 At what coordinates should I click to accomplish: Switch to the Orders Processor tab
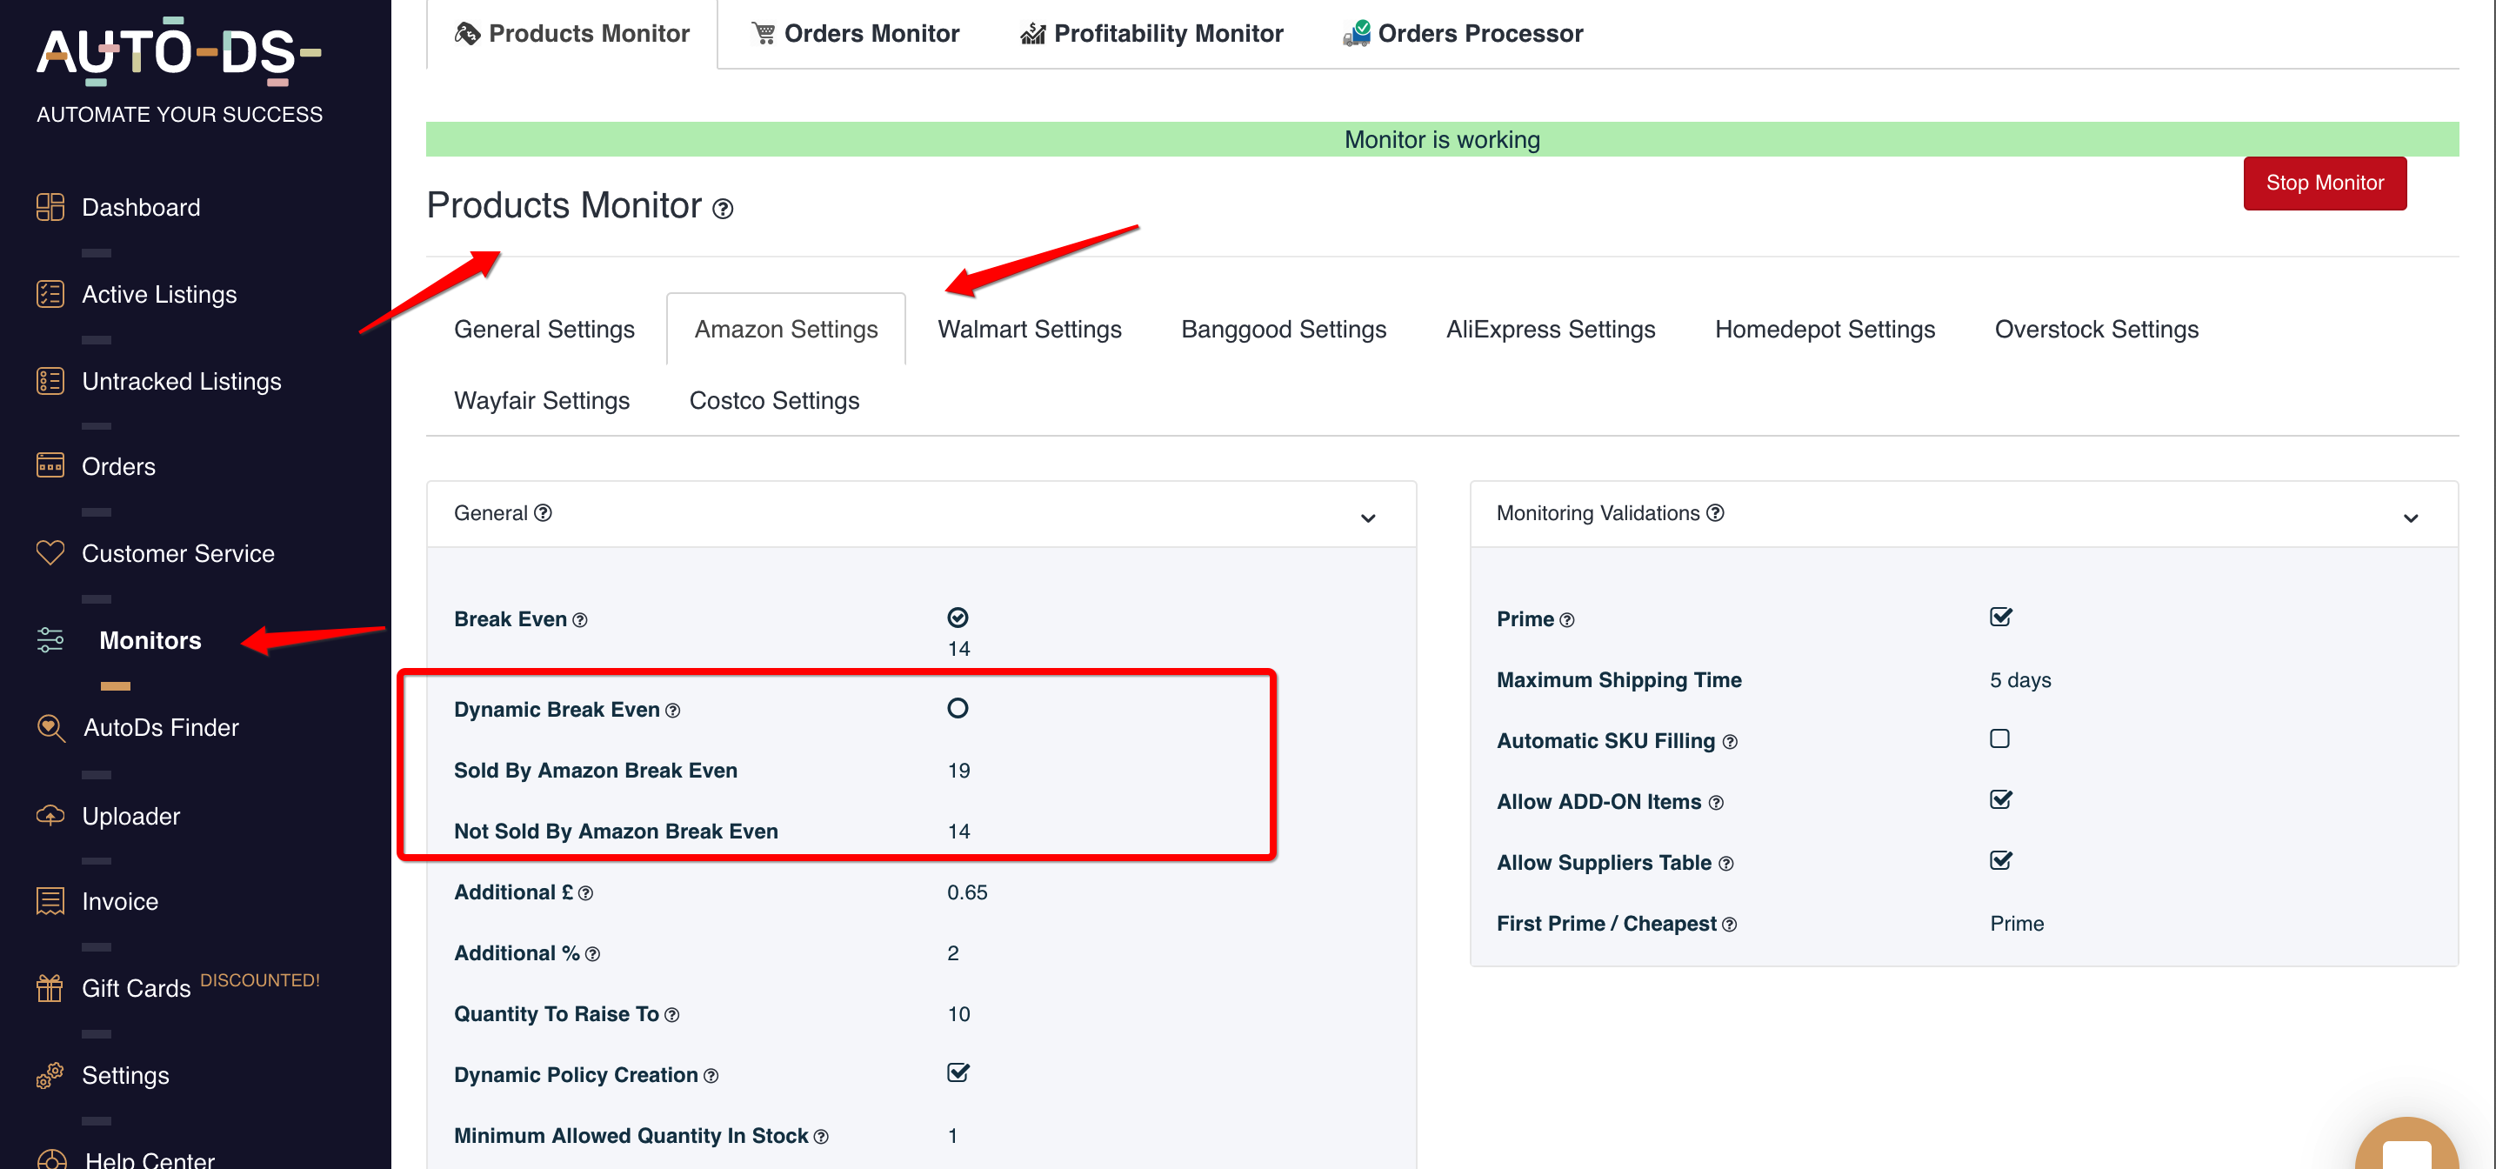1463,34
